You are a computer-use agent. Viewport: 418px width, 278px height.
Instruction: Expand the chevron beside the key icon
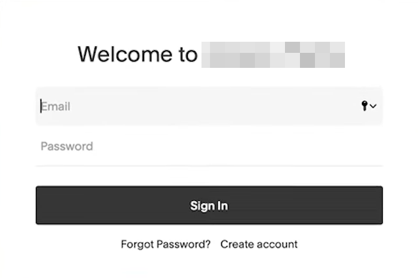pos(373,106)
